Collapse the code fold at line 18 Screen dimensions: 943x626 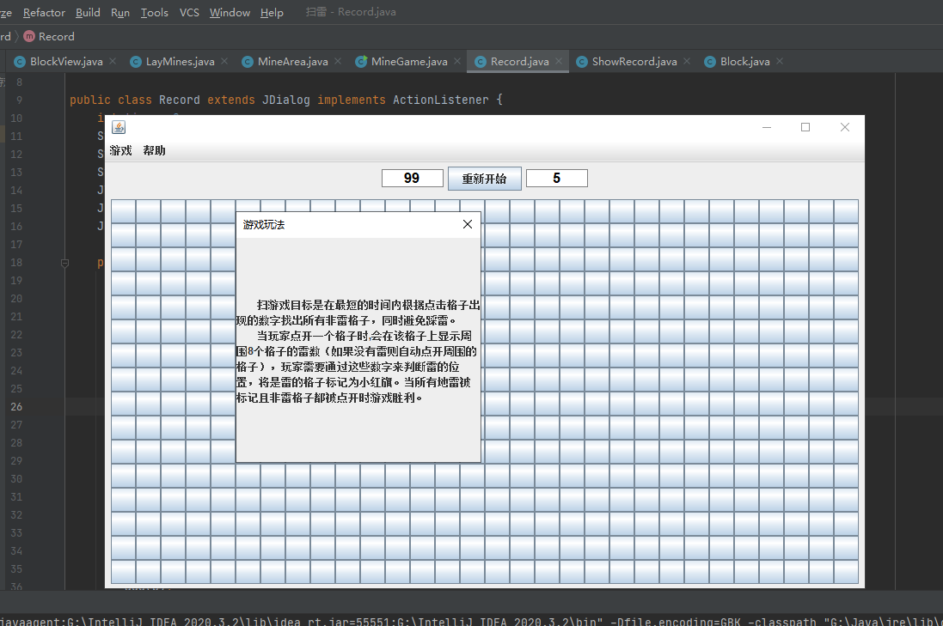pyautogui.click(x=65, y=263)
